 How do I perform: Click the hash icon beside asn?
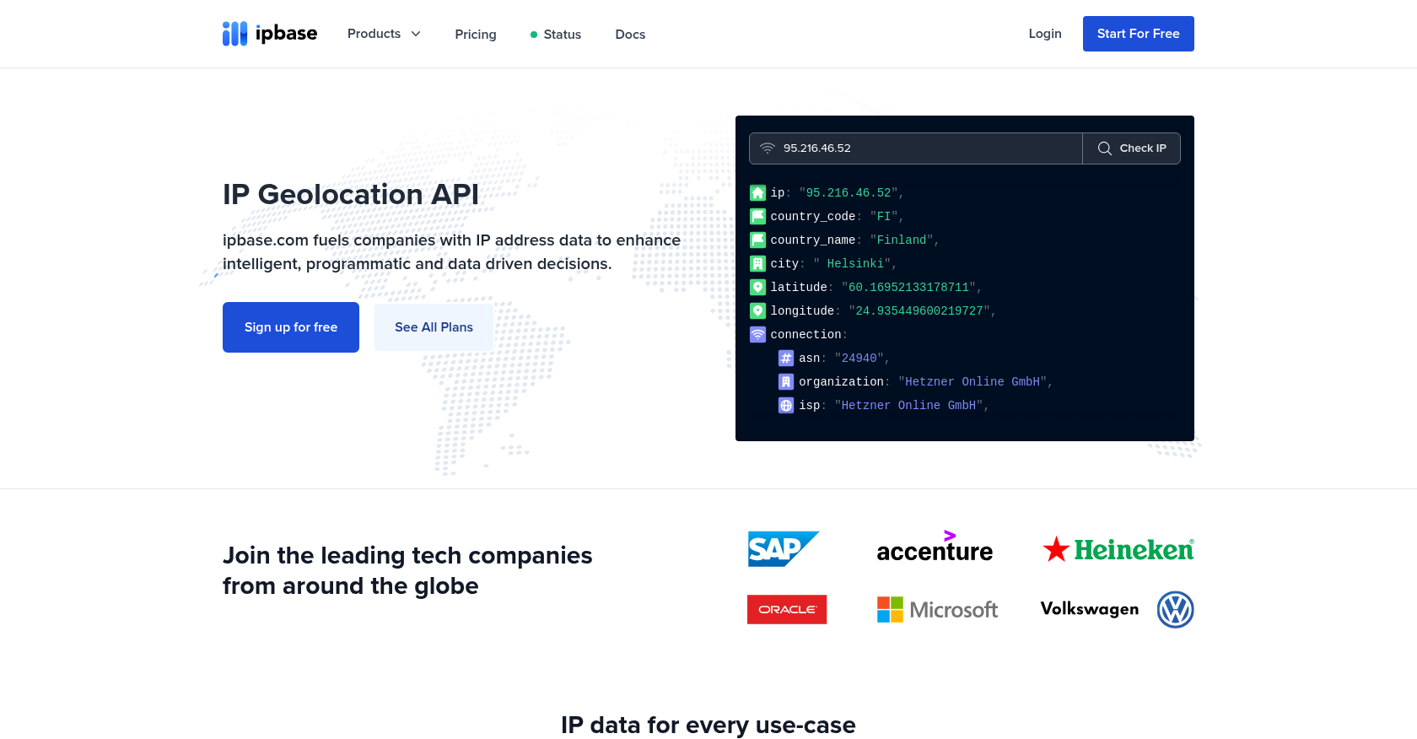tap(786, 358)
